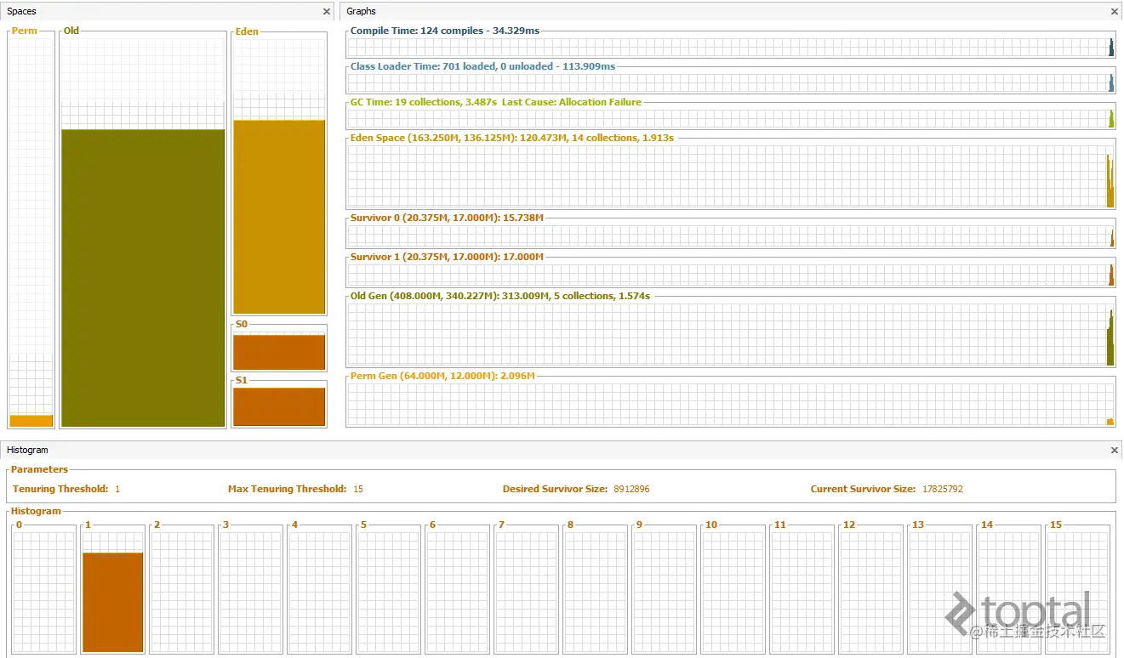Viewport: 1124px width, 658px height.
Task: Click the S1 survivor space bar
Action: pos(279,406)
